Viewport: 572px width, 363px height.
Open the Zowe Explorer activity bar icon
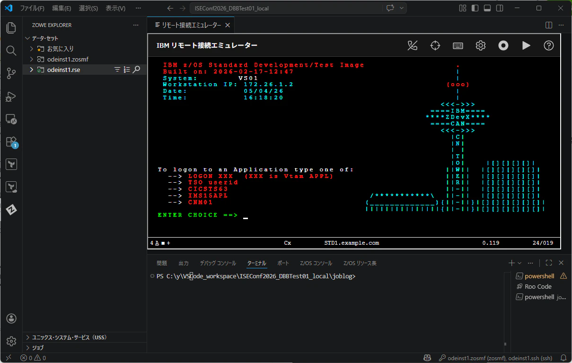(x=11, y=210)
